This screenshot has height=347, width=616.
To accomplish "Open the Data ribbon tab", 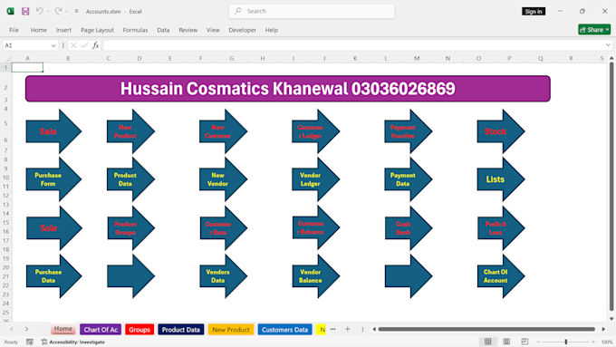I will click(163, 30).
